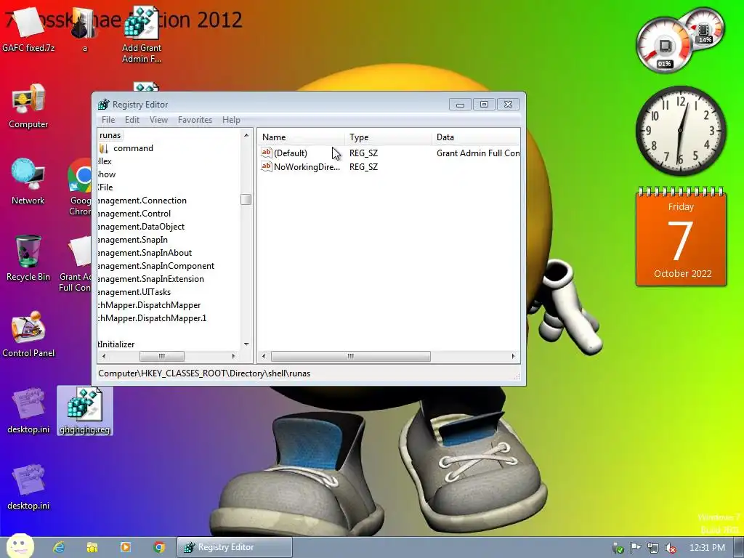Open the Favorites menu

point(195,120)
